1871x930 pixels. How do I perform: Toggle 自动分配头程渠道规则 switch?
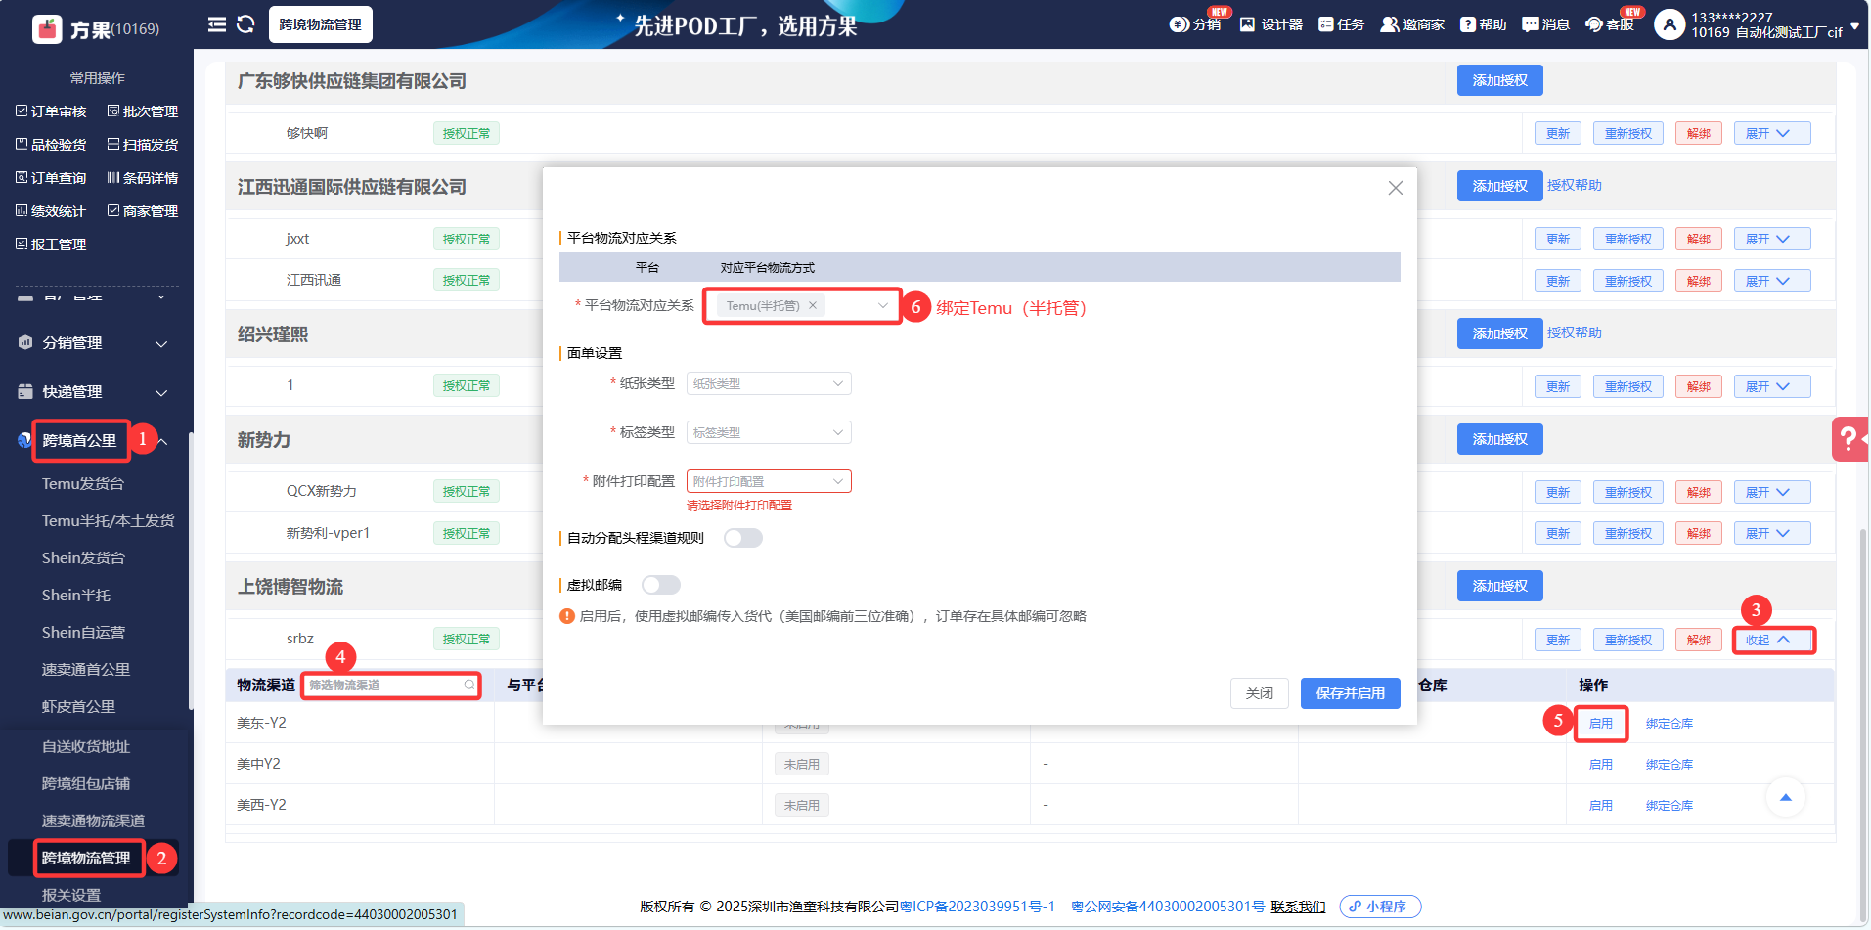click(x=743, y=538)
